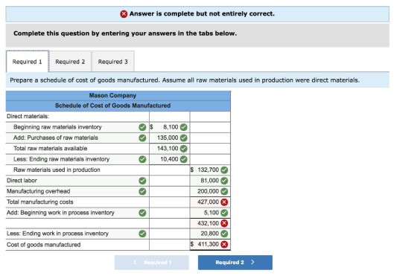This screenshot has height=276, width=417.
Task: Click the 200,000 overhead field
Action: pos(210,191)
